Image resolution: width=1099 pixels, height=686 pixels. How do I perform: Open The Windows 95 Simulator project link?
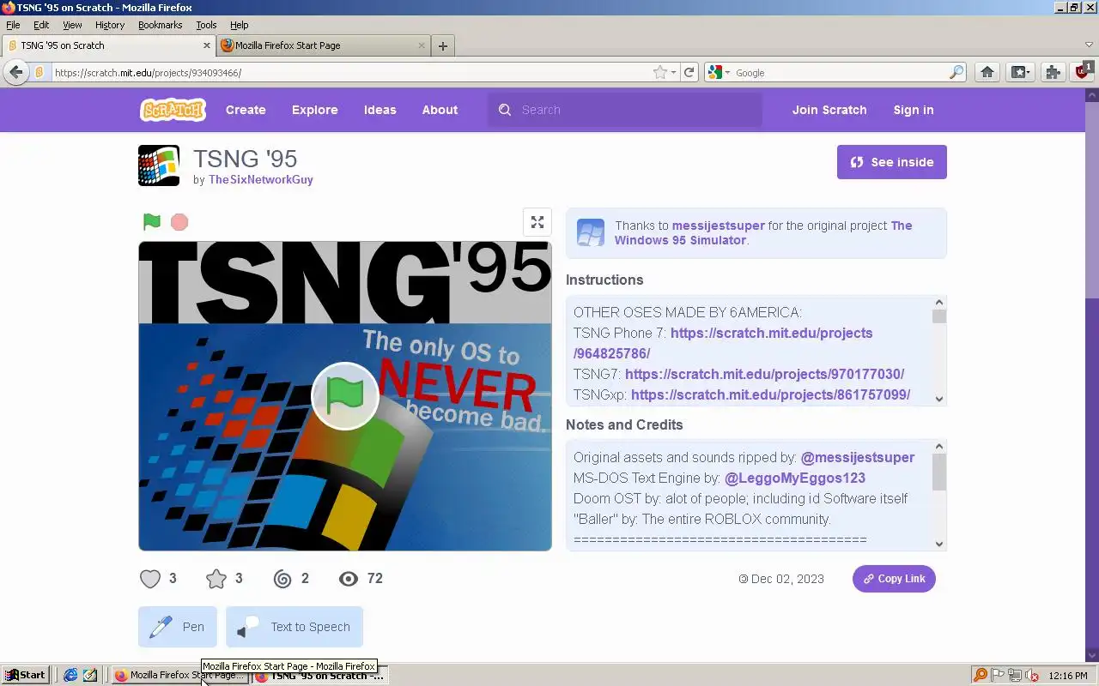763,232
